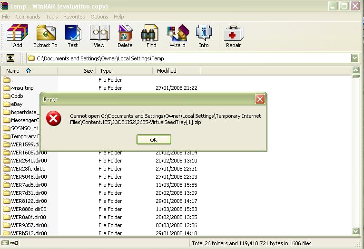Click the folder icon of WER2540.dir00
This screenshot has height=249, width=364.
point(7,161)
